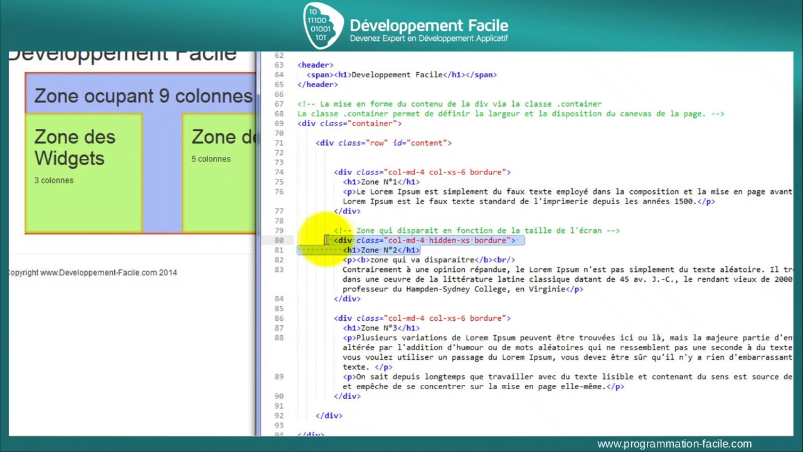Click line number 92 in the gutter
This screenshot has width=803, height=452.
[279, 416]
